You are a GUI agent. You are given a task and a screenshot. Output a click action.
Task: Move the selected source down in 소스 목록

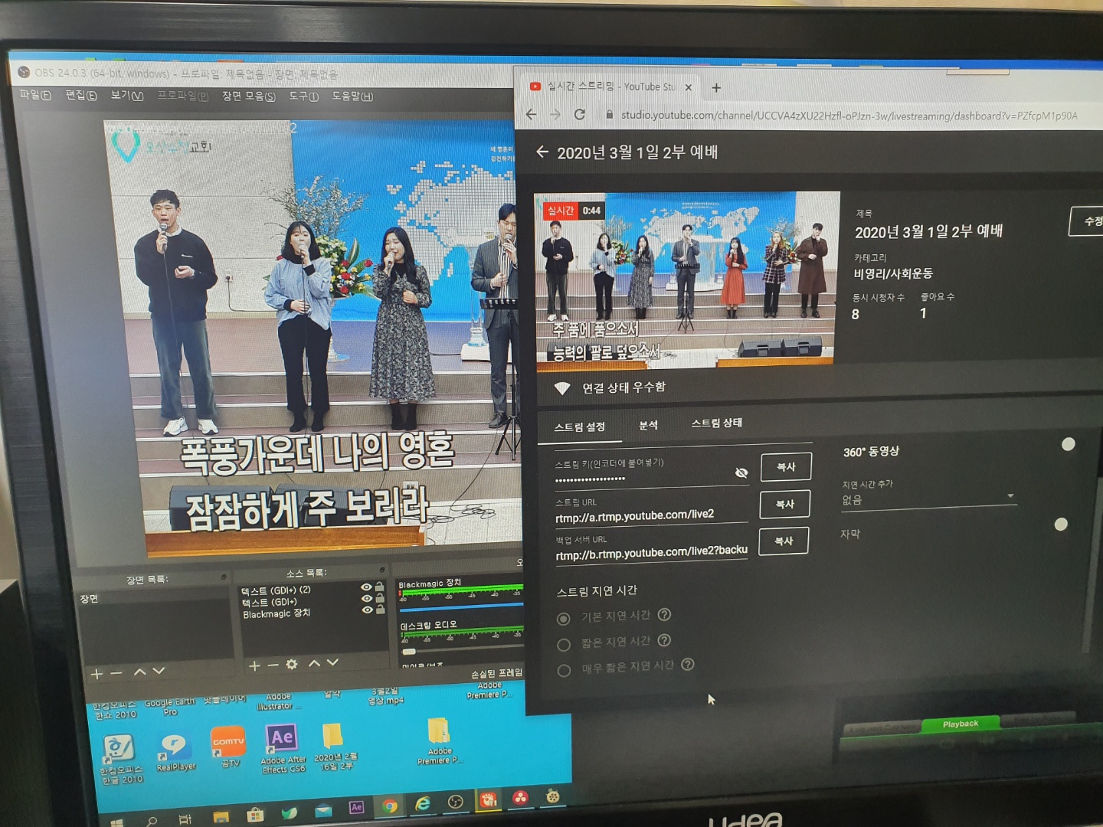(332, 662)
